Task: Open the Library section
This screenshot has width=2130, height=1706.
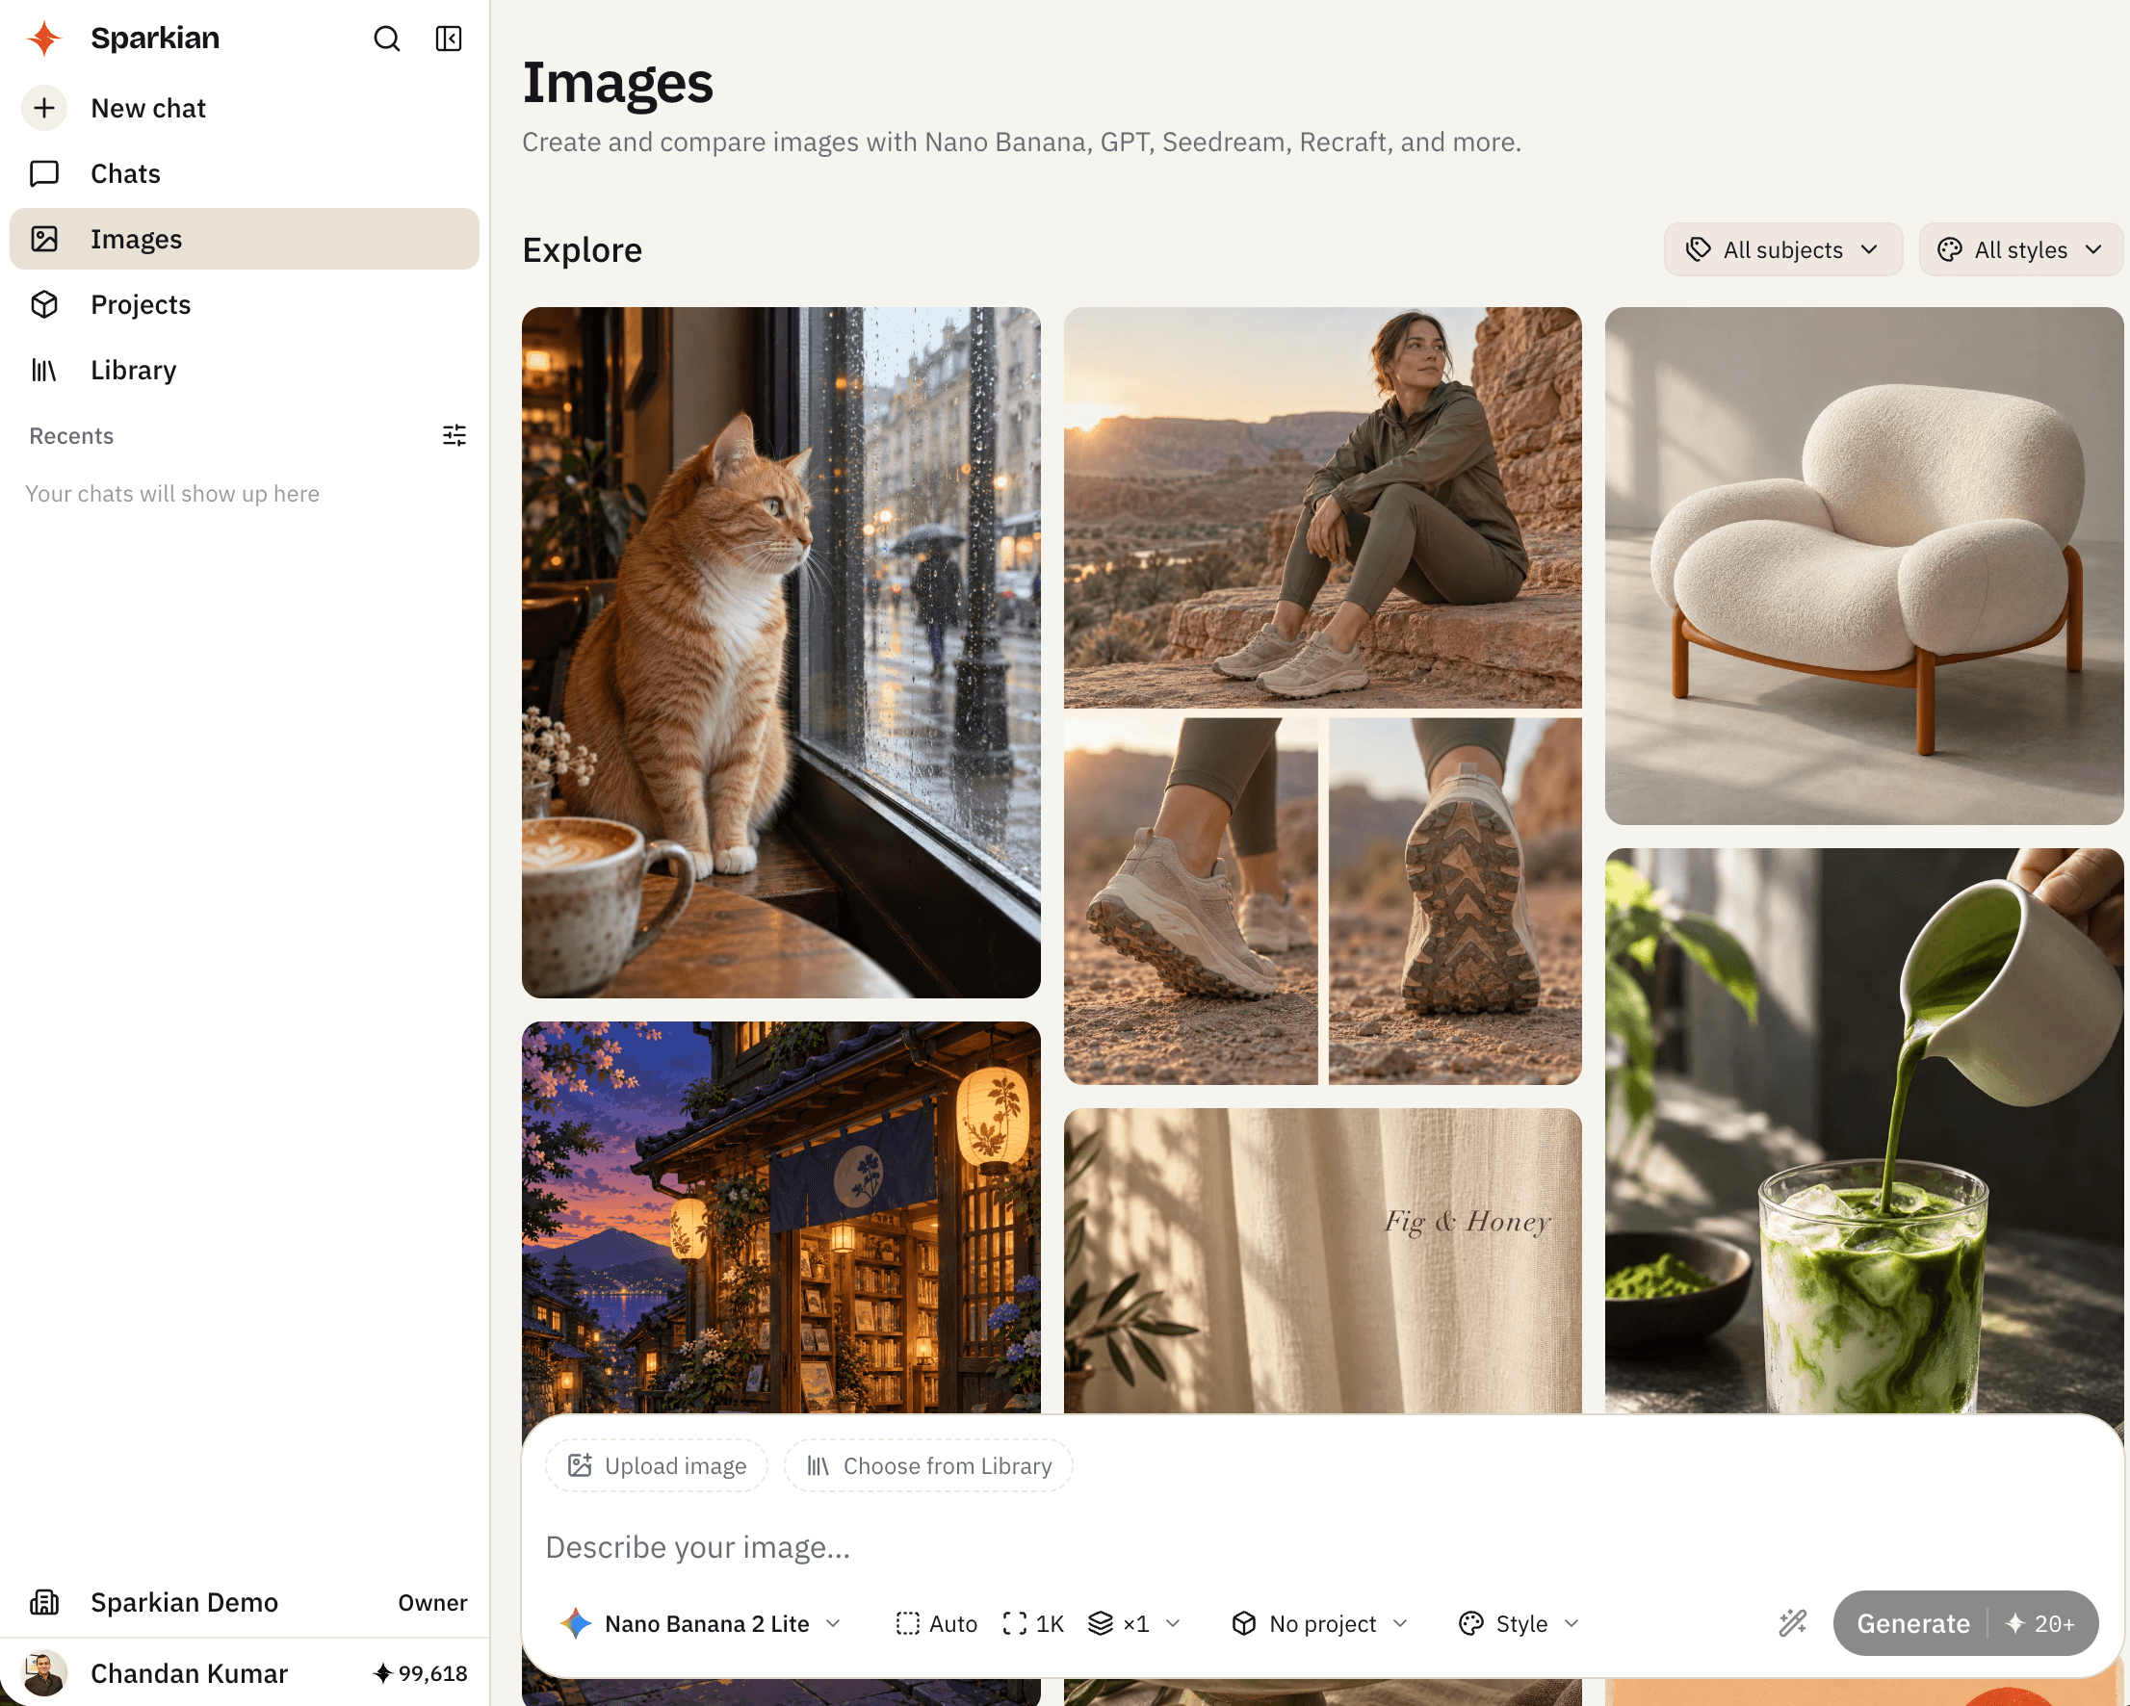Action: (244, 370)
